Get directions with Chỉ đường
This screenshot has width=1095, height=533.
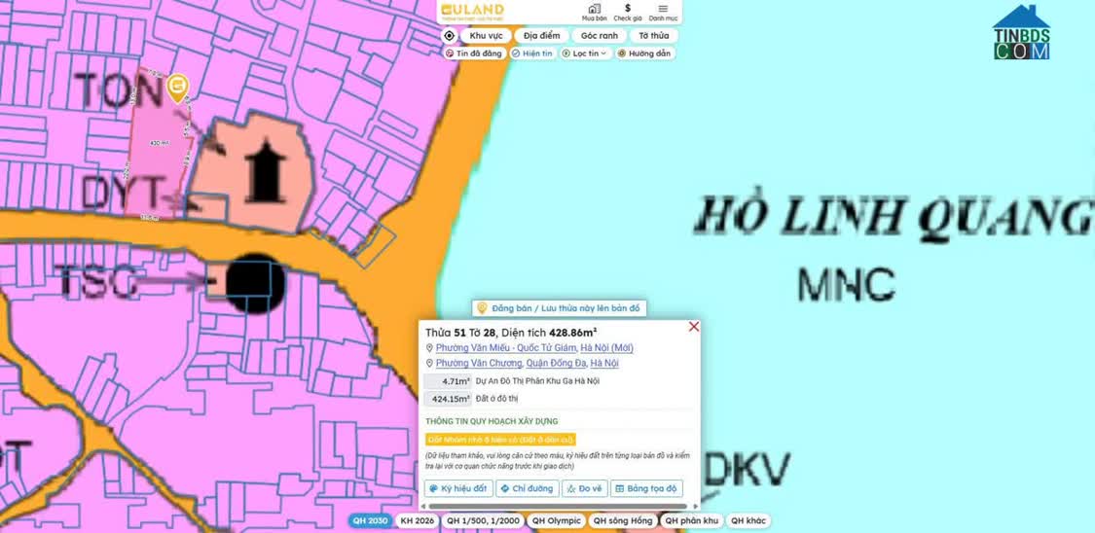528,488
